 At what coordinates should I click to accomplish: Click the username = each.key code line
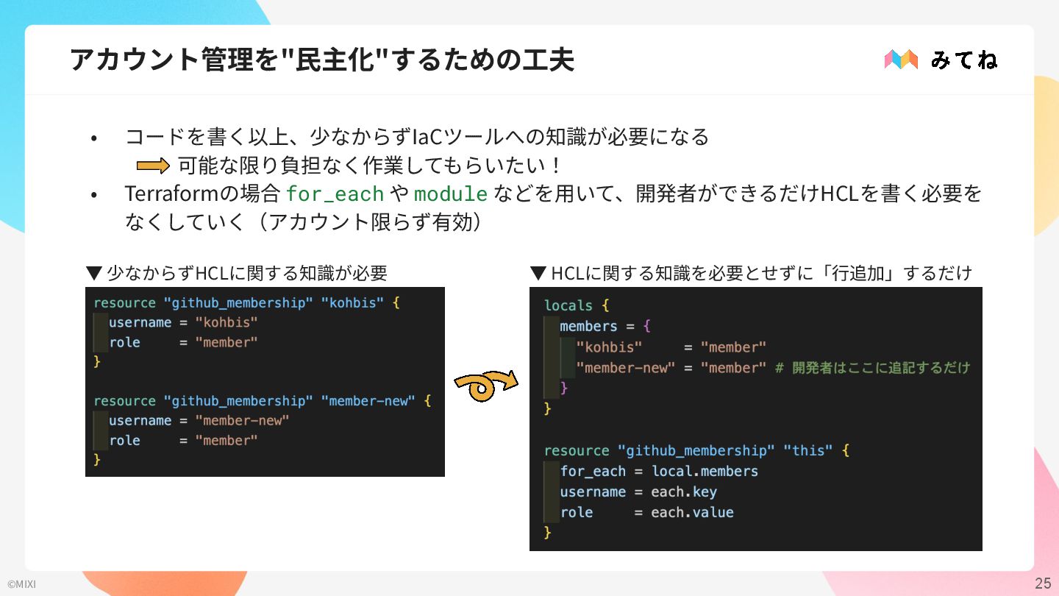[x=638, y=492]
